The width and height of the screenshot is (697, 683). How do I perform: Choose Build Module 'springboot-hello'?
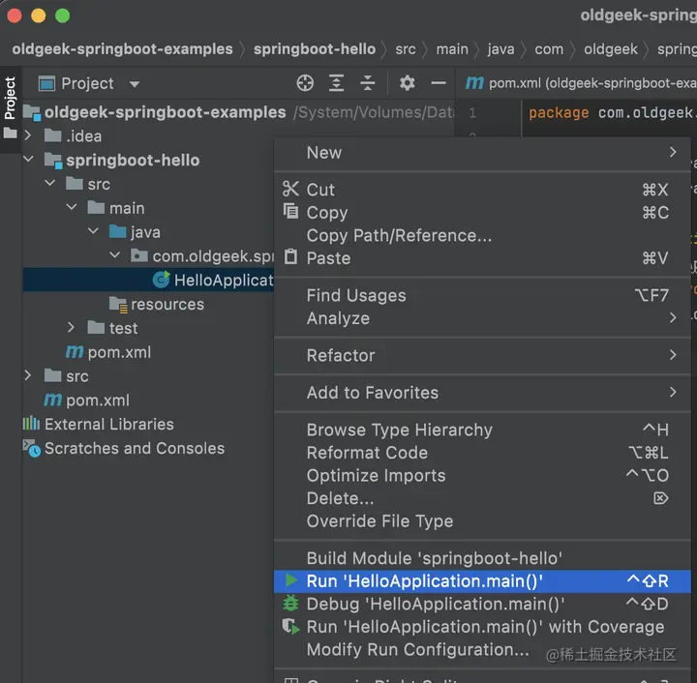point(482,558)
